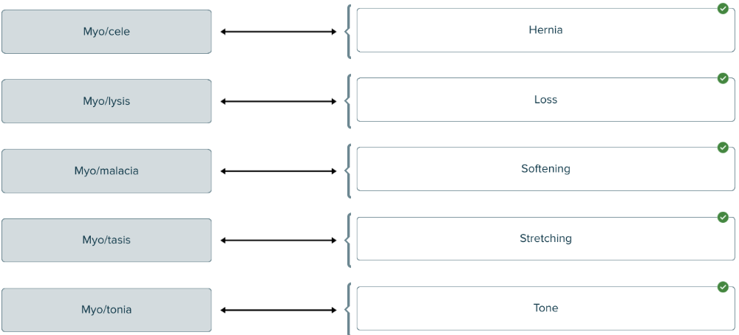Image resolution: width=739 pixels, height=335 pixels.
Task: Click the arrow connecting Myo/cele to Hernia
Action: [x=279, y=32]
